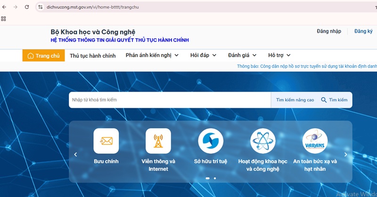
Task: Open the Thủ tục hành chính menu item
Action: [92, 56]
